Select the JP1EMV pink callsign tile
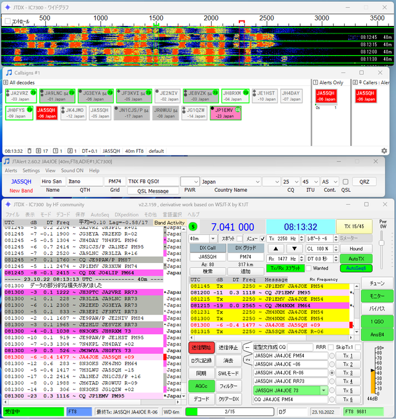Screen dimensions: 396x419 tap(225, 113)
